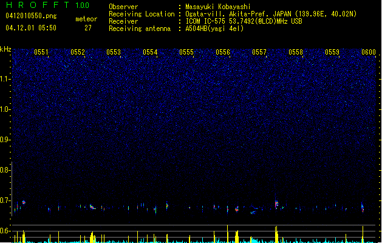Click the 0556 time marker
This screenshot has height=243, width=382.
click(x=223, y=52)
